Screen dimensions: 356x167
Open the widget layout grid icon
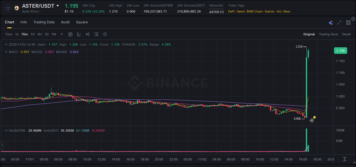(x=348, y=22)
